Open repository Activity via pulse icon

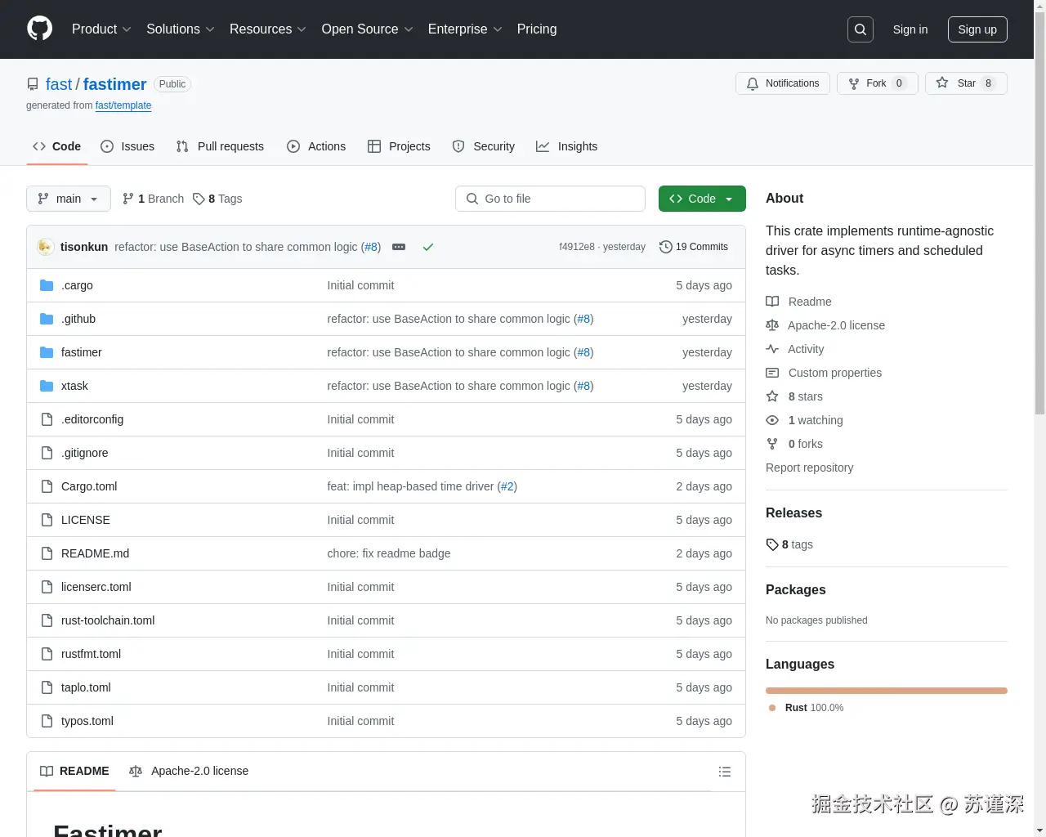[772, 348]
